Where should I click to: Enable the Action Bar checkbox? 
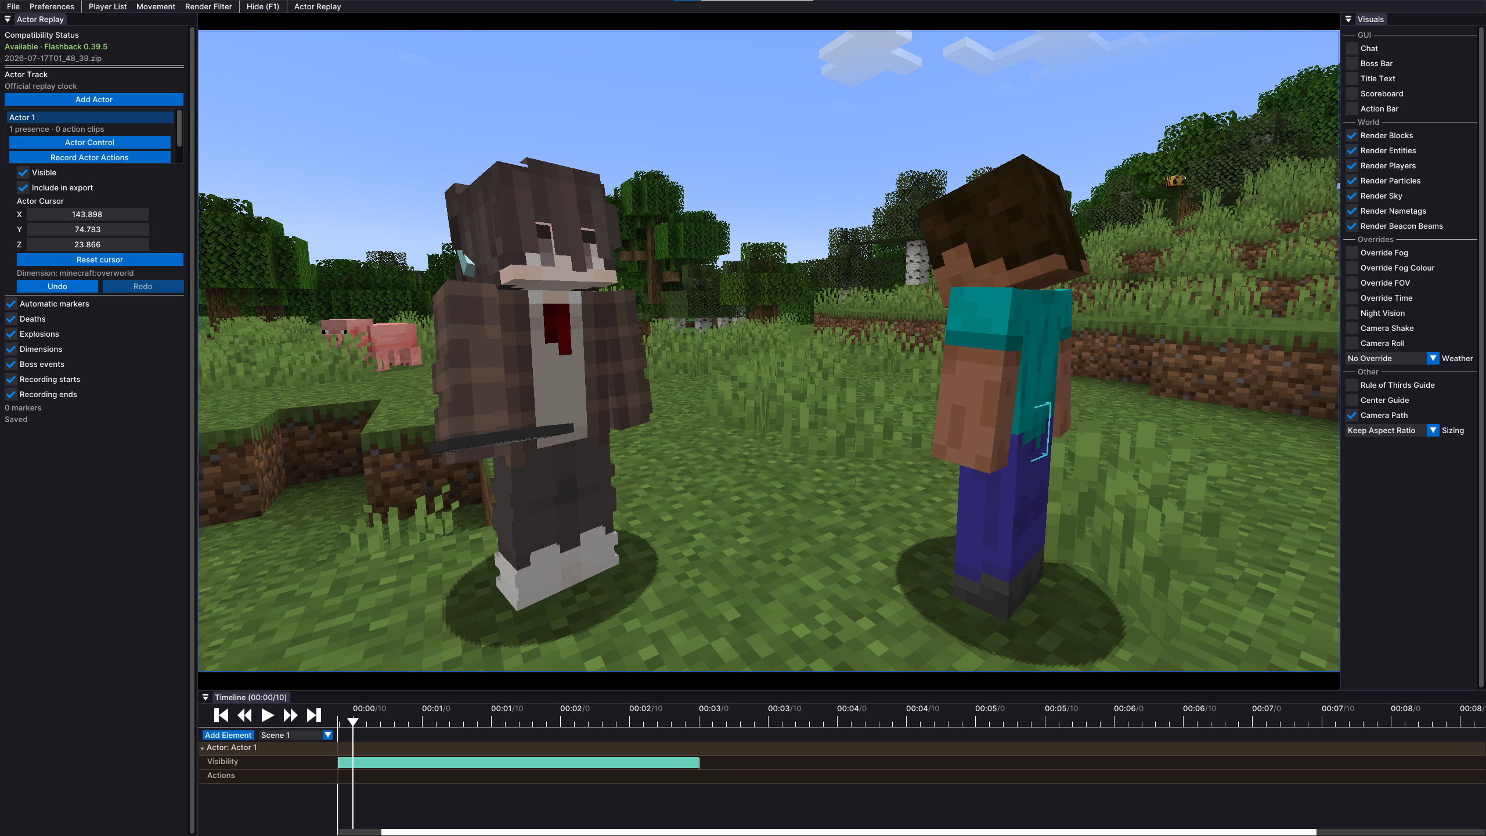1352,109
